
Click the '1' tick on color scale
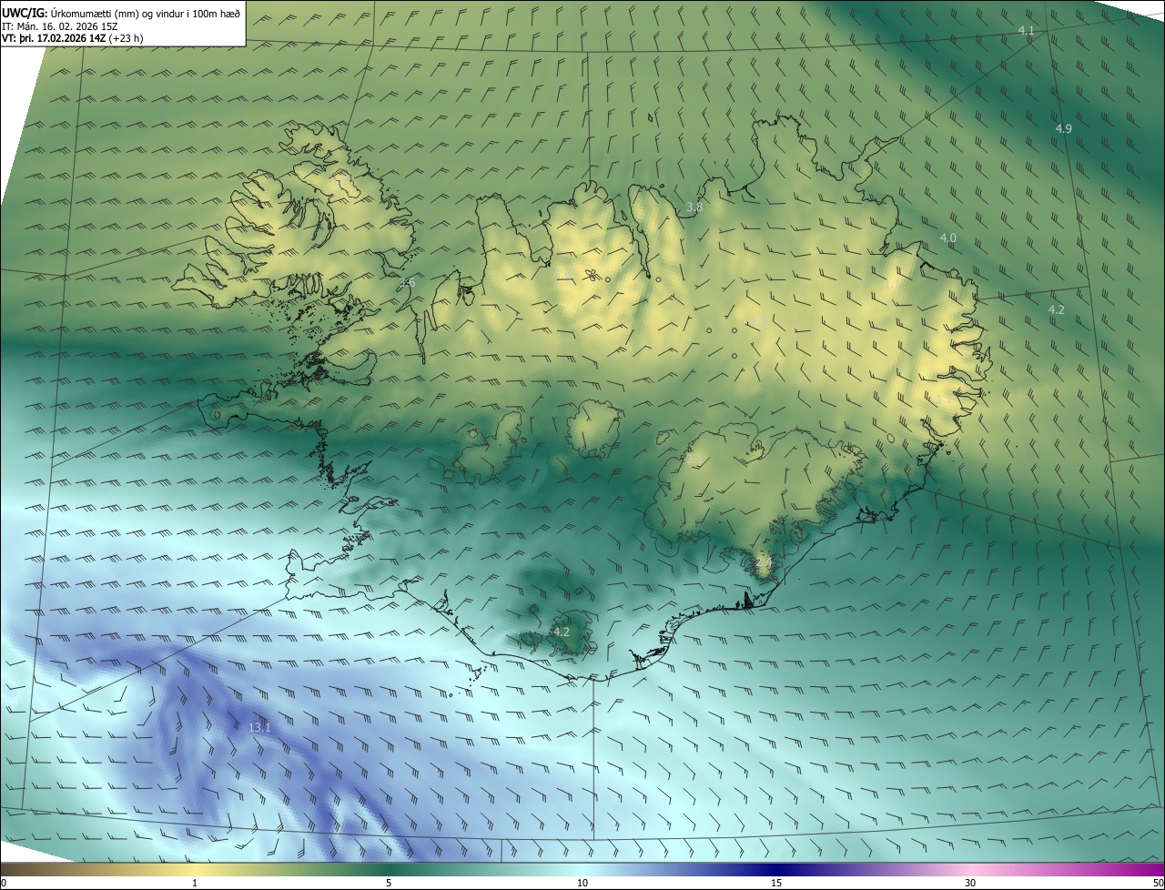(x=195, y=883)
